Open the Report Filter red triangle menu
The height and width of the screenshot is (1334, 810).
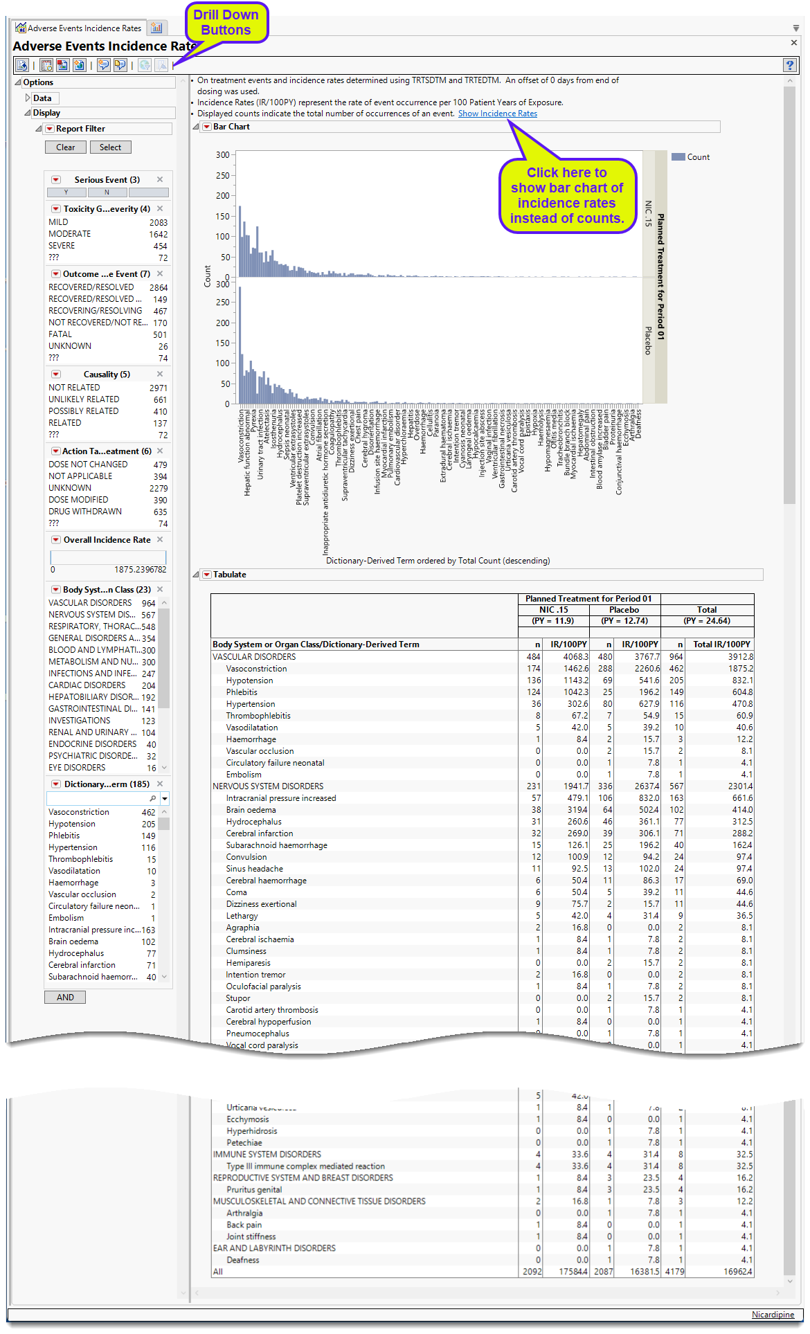pos(50,129)
